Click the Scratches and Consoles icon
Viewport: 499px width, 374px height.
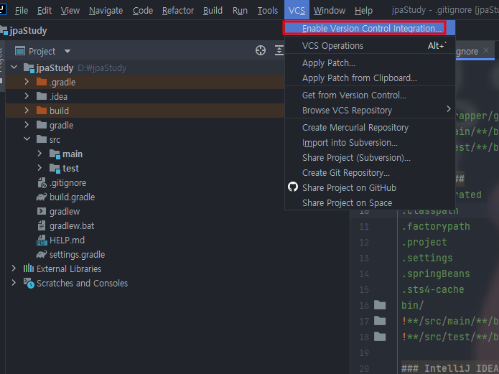[29, 283]
